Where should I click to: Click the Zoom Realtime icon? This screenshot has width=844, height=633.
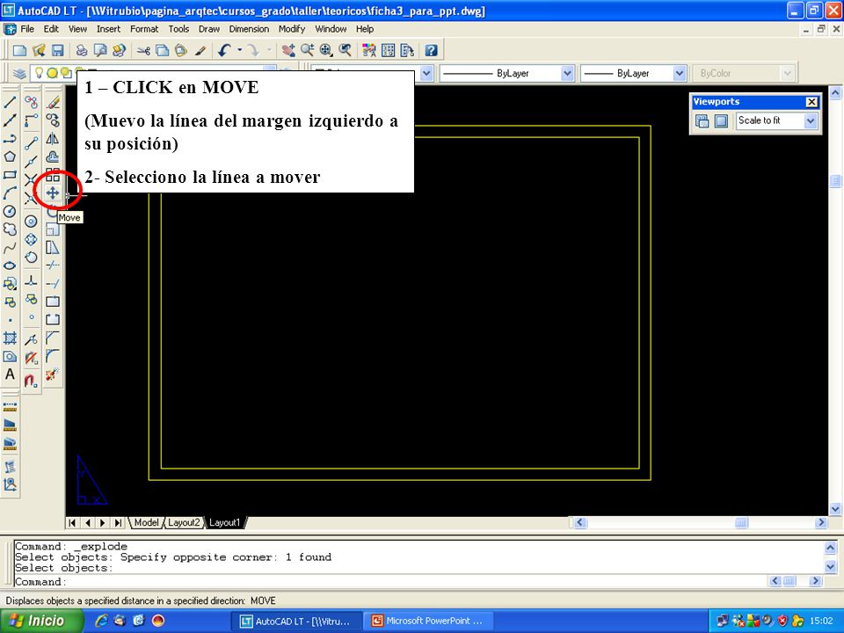(x=308, y=51)
